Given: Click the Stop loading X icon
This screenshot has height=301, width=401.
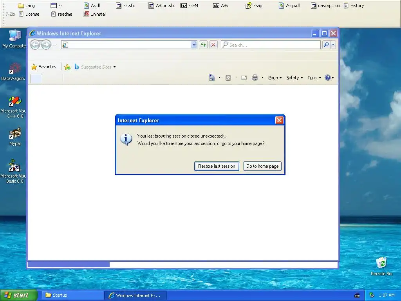Looking at the screenshot, I should tap(213, 45).
